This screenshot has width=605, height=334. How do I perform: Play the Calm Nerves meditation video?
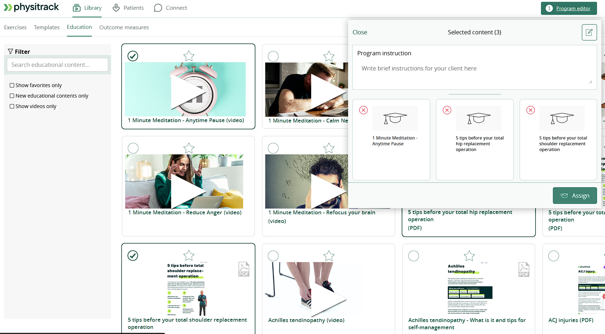click(329, 93)
